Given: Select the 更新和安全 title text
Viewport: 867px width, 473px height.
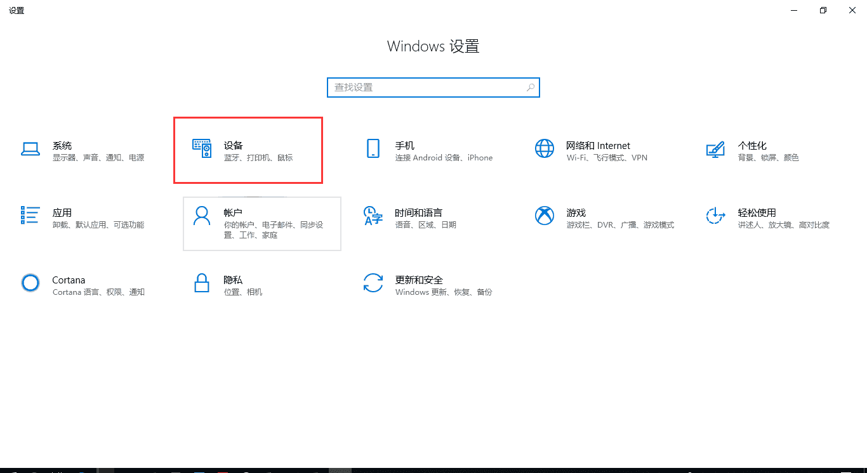Looking at the screenshot, I should (419, 280).
